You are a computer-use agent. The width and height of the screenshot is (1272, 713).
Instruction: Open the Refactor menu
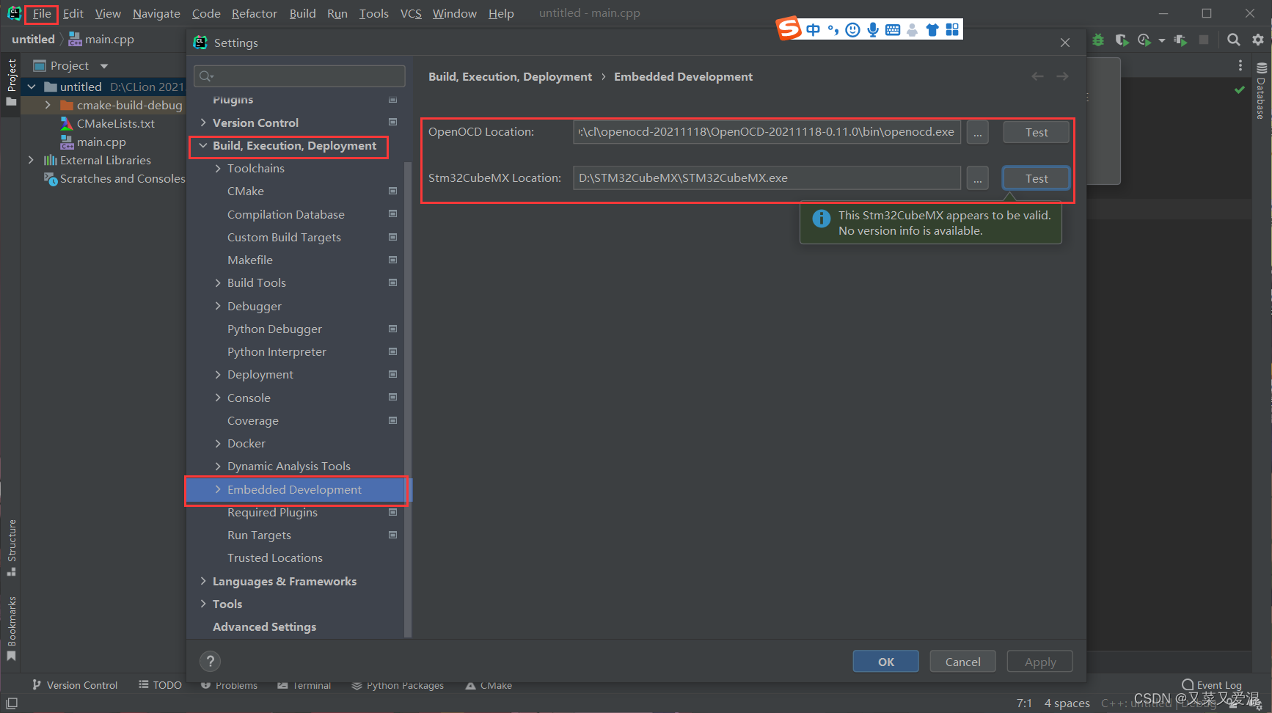tap(254, 13)
